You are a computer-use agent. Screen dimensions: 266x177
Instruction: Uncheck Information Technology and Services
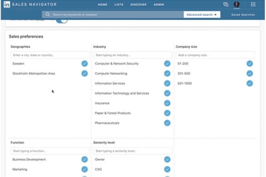click(167, 93)
